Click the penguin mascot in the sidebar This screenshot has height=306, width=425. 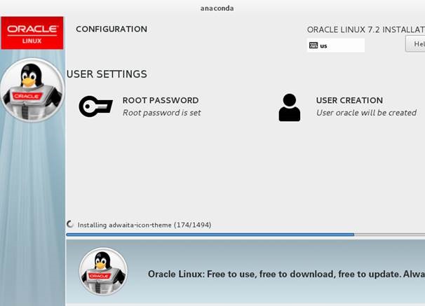tap(32, 90)
